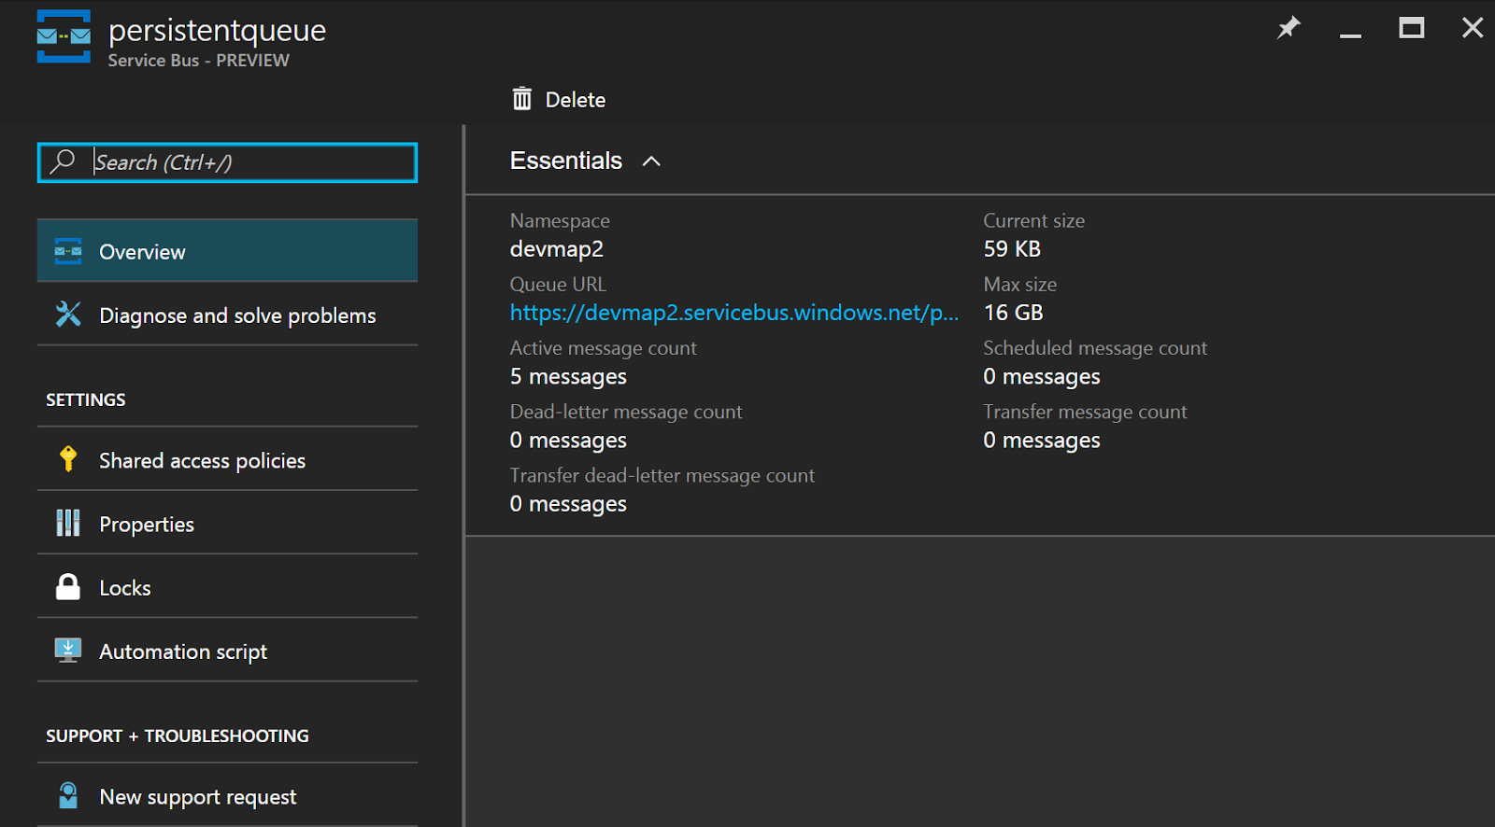This screenshot has height=827, width=1495.
Task: Click the search magnifier icon
Action: (63, 161)
